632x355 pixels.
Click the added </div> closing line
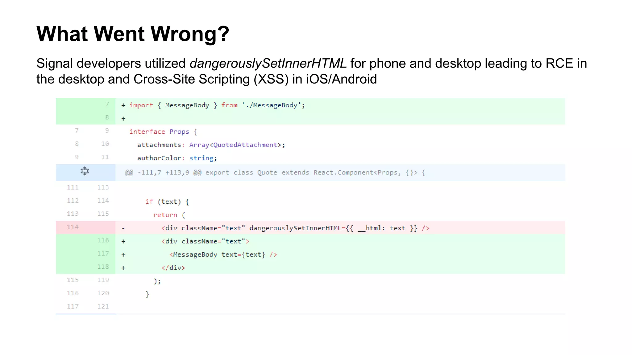coord(310,267)
